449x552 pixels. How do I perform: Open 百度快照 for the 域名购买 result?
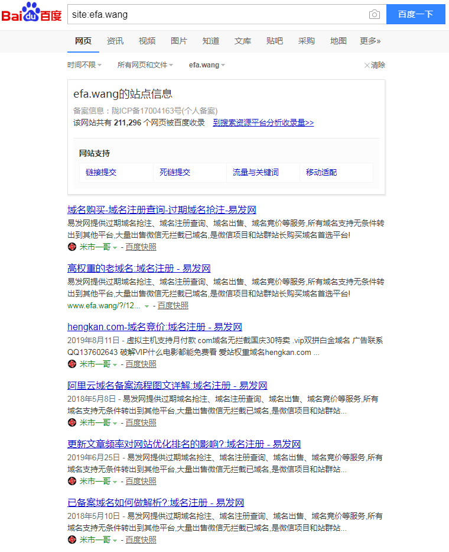tap(141, 247)
